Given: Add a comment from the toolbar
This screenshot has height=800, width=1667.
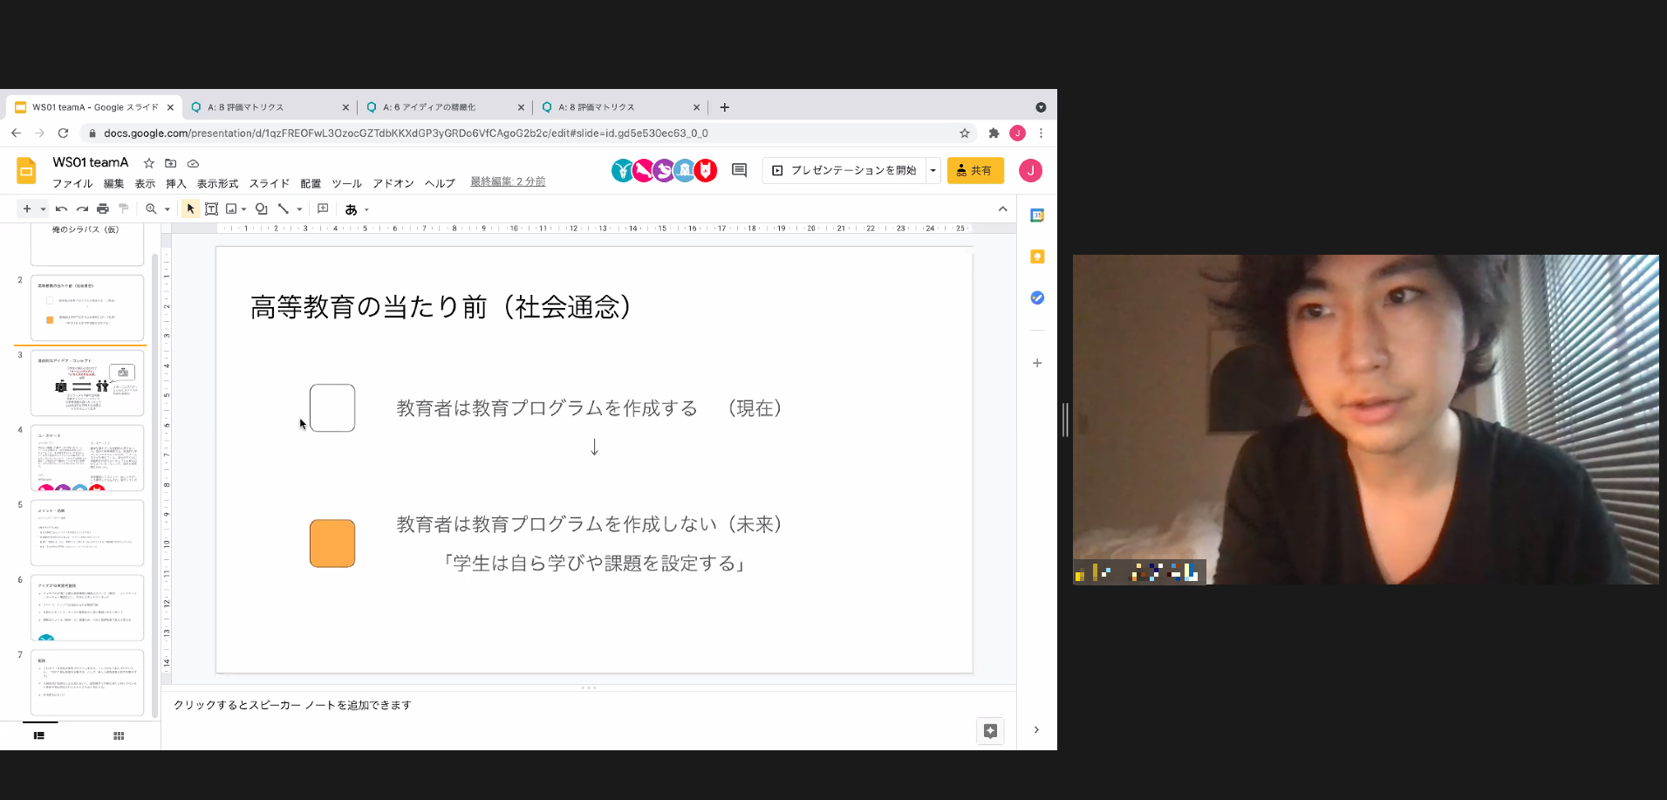Looking at the screenshot, I should (323, 209).
